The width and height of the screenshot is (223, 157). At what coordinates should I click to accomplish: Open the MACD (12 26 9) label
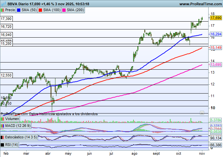click(x=17, y=126)
